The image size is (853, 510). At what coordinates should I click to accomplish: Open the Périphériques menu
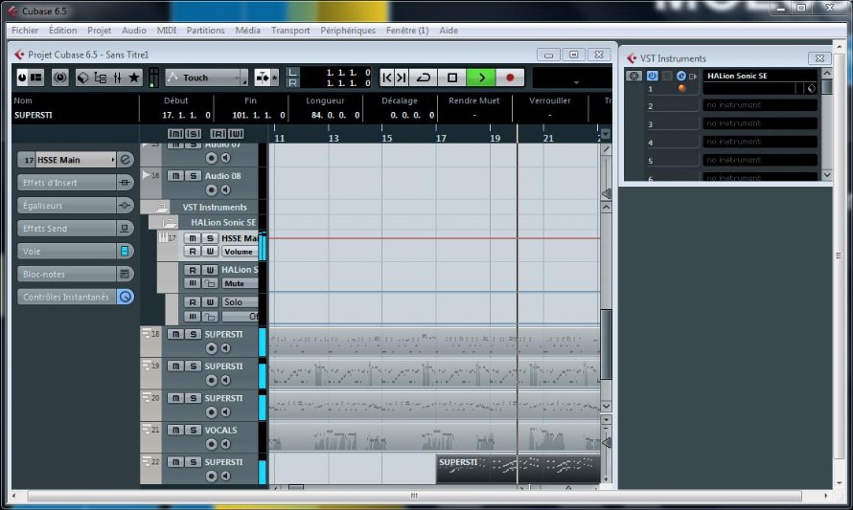348,31
